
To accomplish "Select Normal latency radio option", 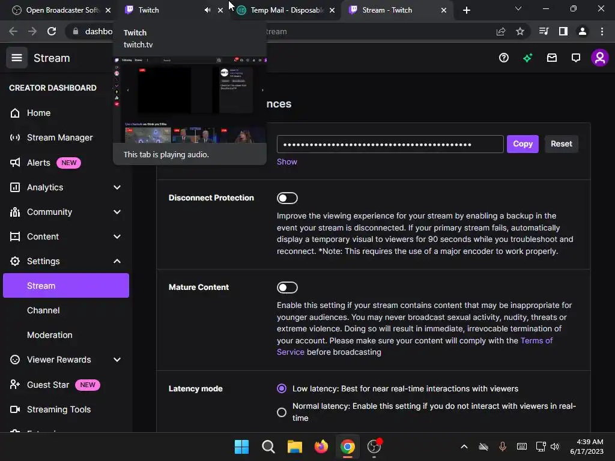I will (x=282, y=412).
